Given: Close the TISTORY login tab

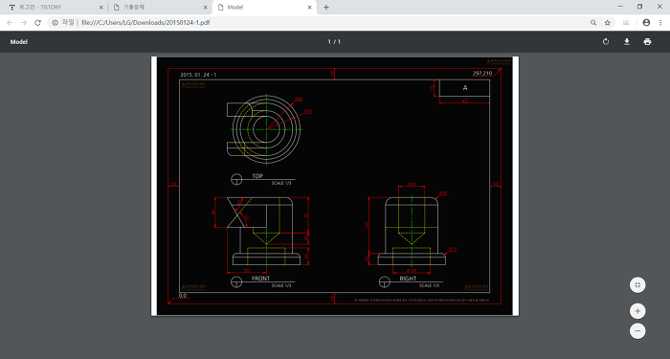Looking at the screenshot, I should point(100,8).
